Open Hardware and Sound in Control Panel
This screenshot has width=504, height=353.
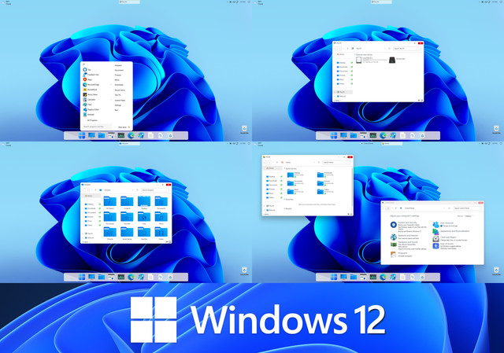pyautogui.click(x=408, y=242)
